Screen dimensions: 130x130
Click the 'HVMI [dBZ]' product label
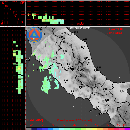click(35, 120)
